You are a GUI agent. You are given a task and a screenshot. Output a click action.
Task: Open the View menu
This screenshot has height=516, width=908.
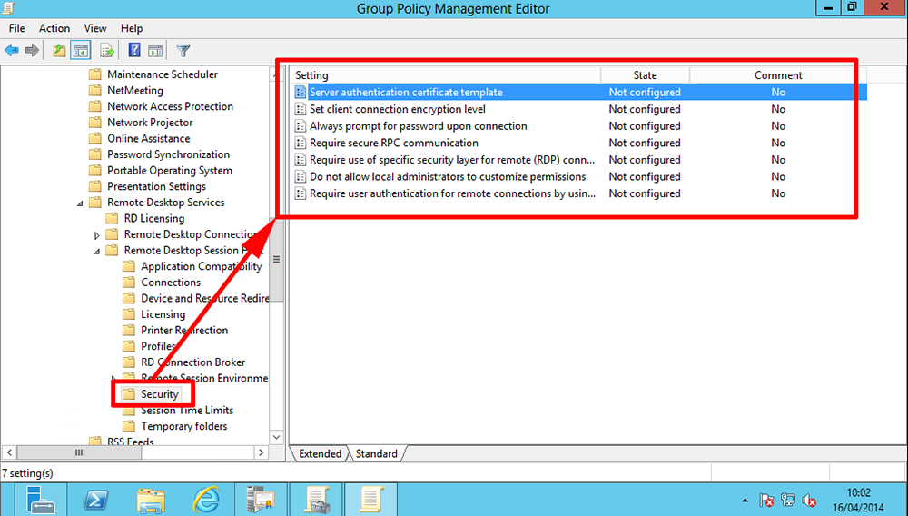click(96, 28)
